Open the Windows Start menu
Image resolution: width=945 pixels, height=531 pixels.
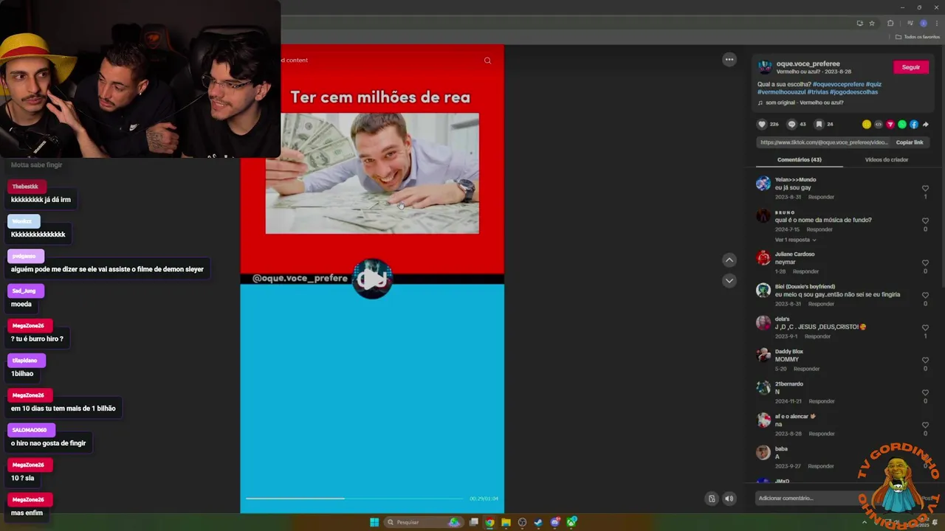pyautogui.click(x=374, y=522)
